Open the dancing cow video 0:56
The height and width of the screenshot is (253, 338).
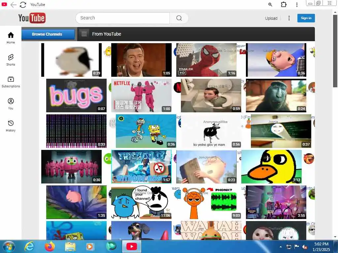211,131
